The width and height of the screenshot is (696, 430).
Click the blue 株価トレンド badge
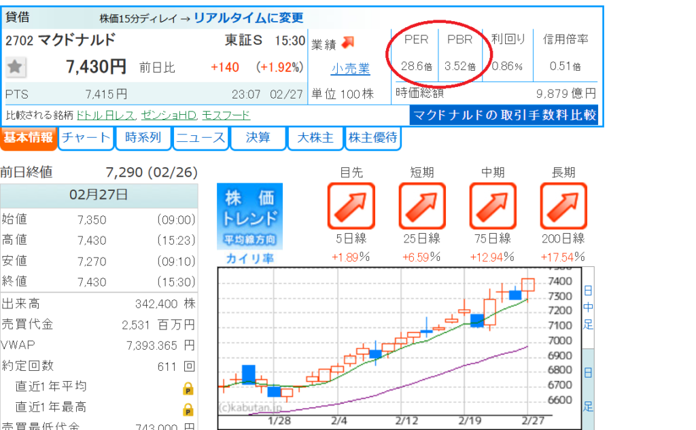[249, 216]
